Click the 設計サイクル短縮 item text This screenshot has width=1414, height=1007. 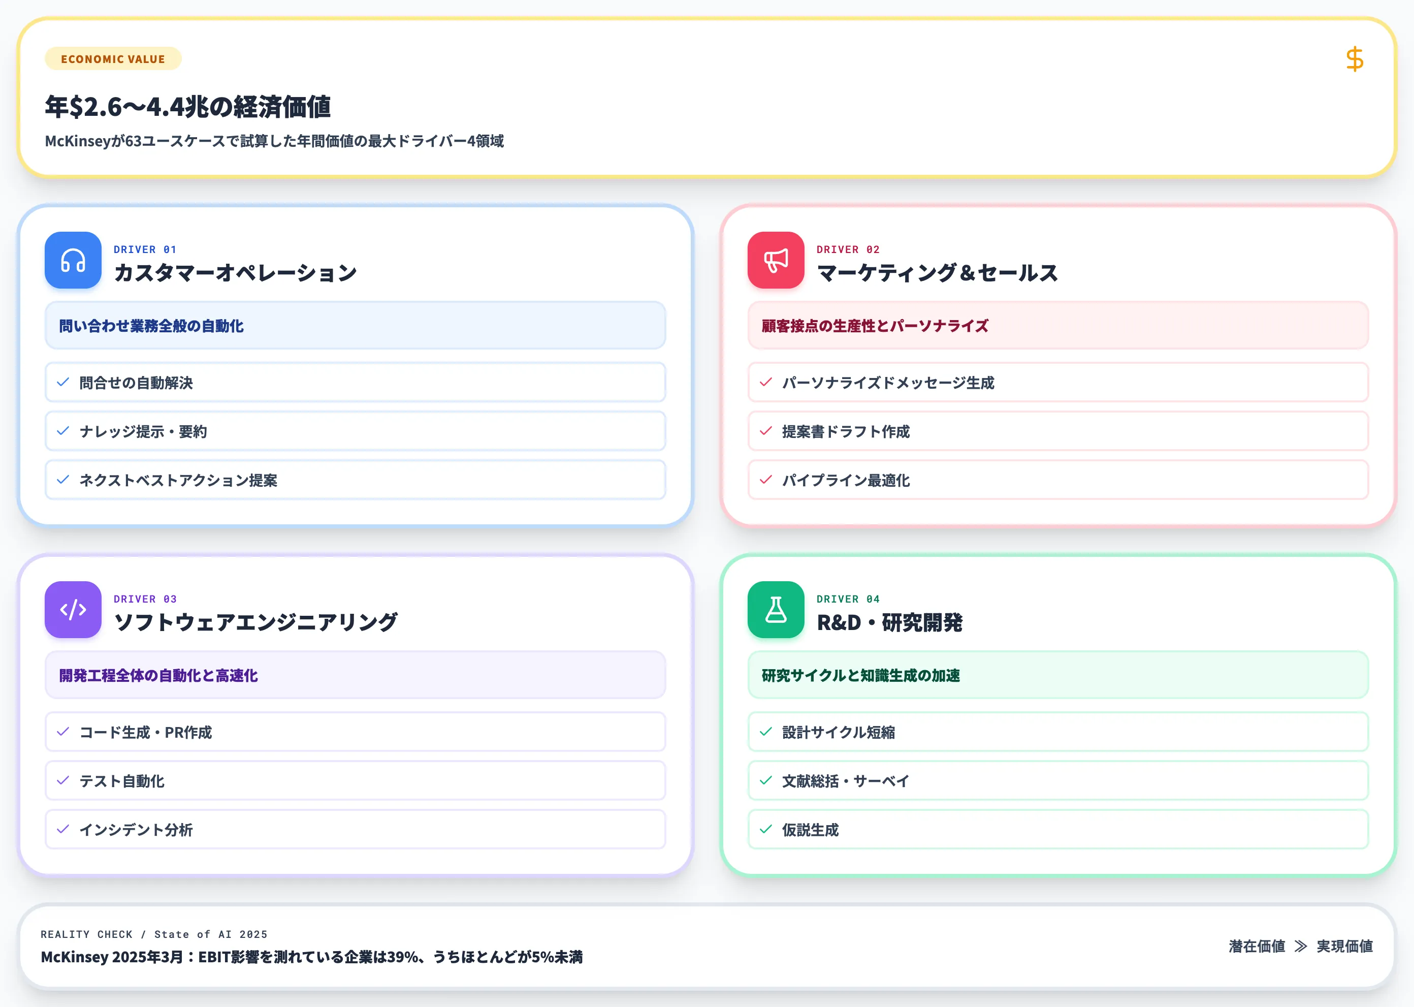click(838, 732)
